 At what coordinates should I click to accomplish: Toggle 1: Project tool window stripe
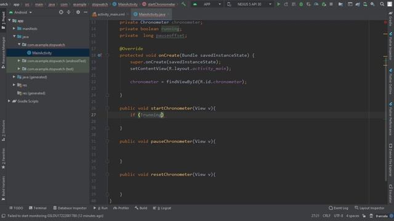(x=3, y=20)
